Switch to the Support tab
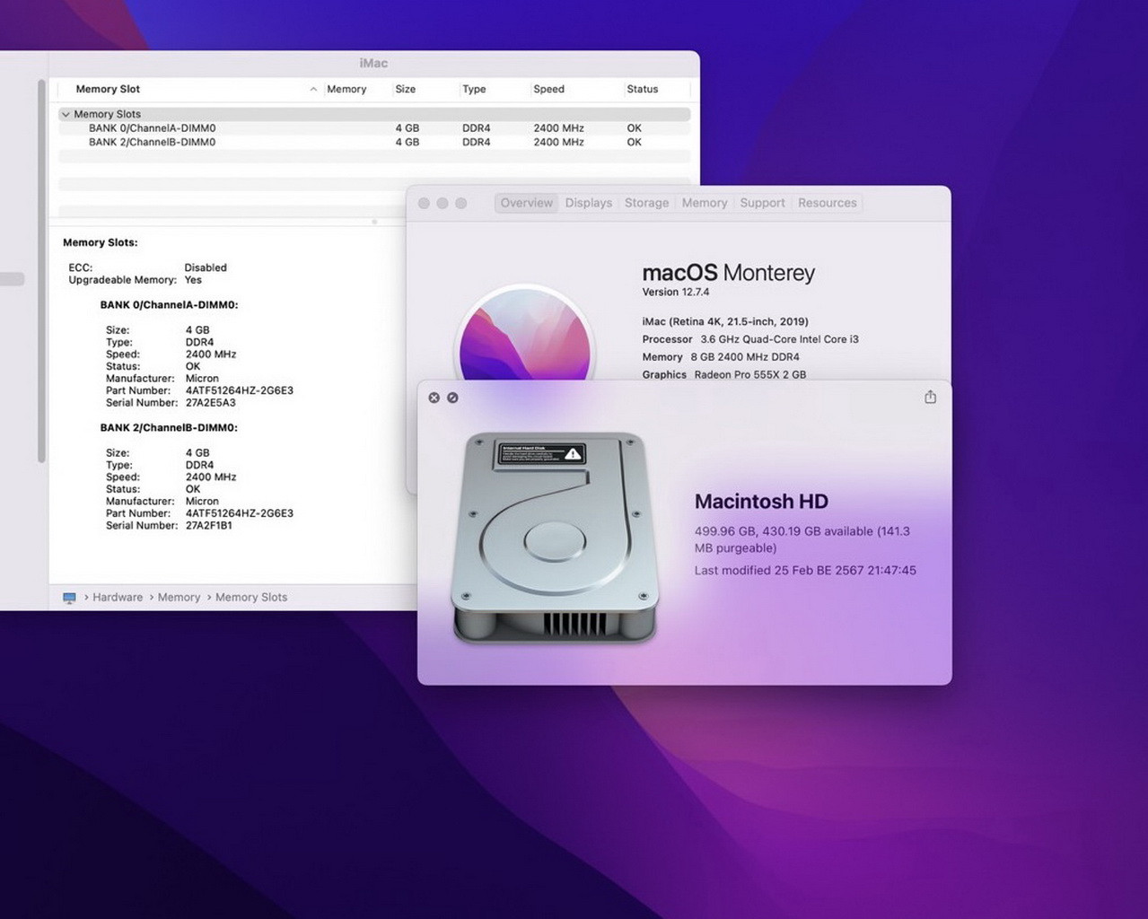 coord(763,203)
